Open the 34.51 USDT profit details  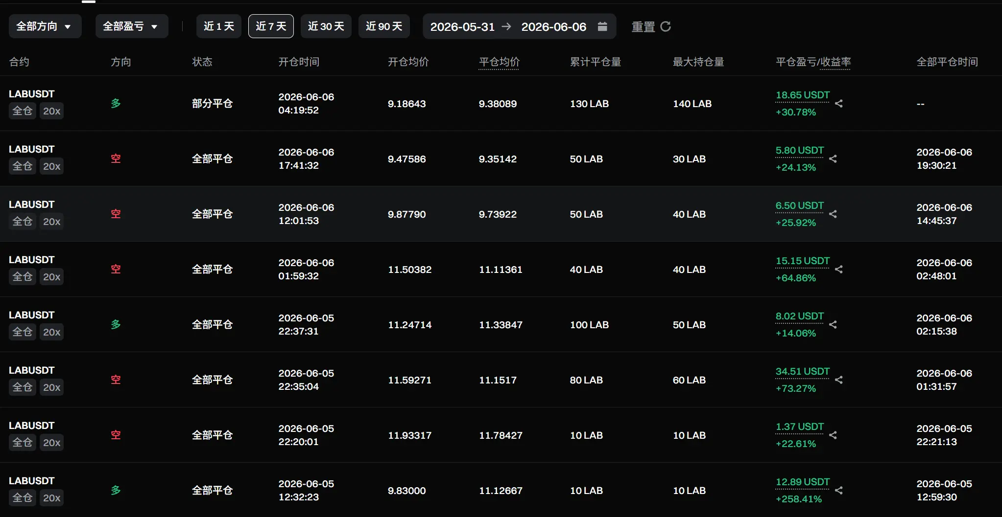803,372
